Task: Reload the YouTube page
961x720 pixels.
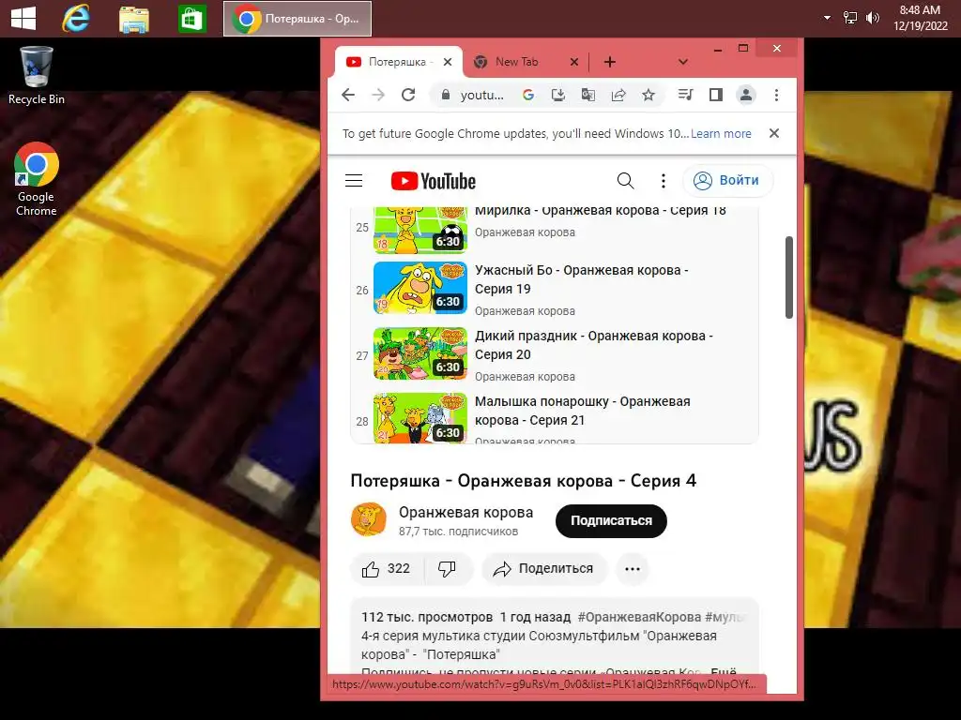Action: (408, 95)
